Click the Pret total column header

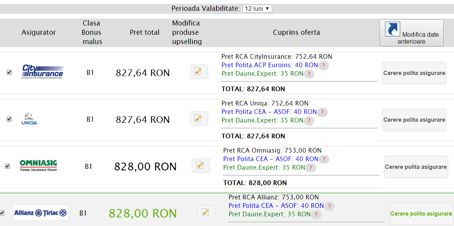click(144, 32)
